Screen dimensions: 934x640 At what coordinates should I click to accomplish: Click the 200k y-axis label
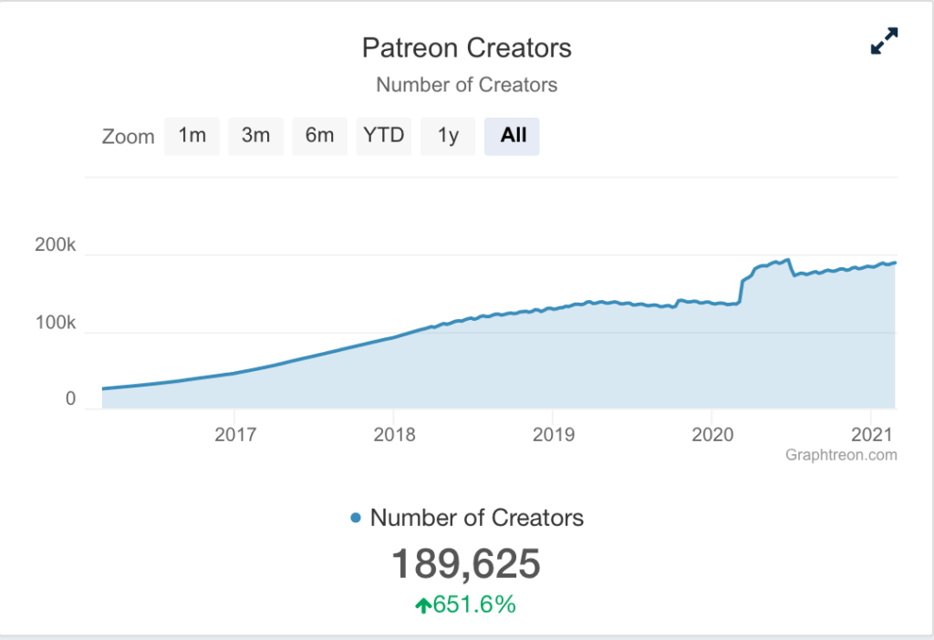point(56,244)
